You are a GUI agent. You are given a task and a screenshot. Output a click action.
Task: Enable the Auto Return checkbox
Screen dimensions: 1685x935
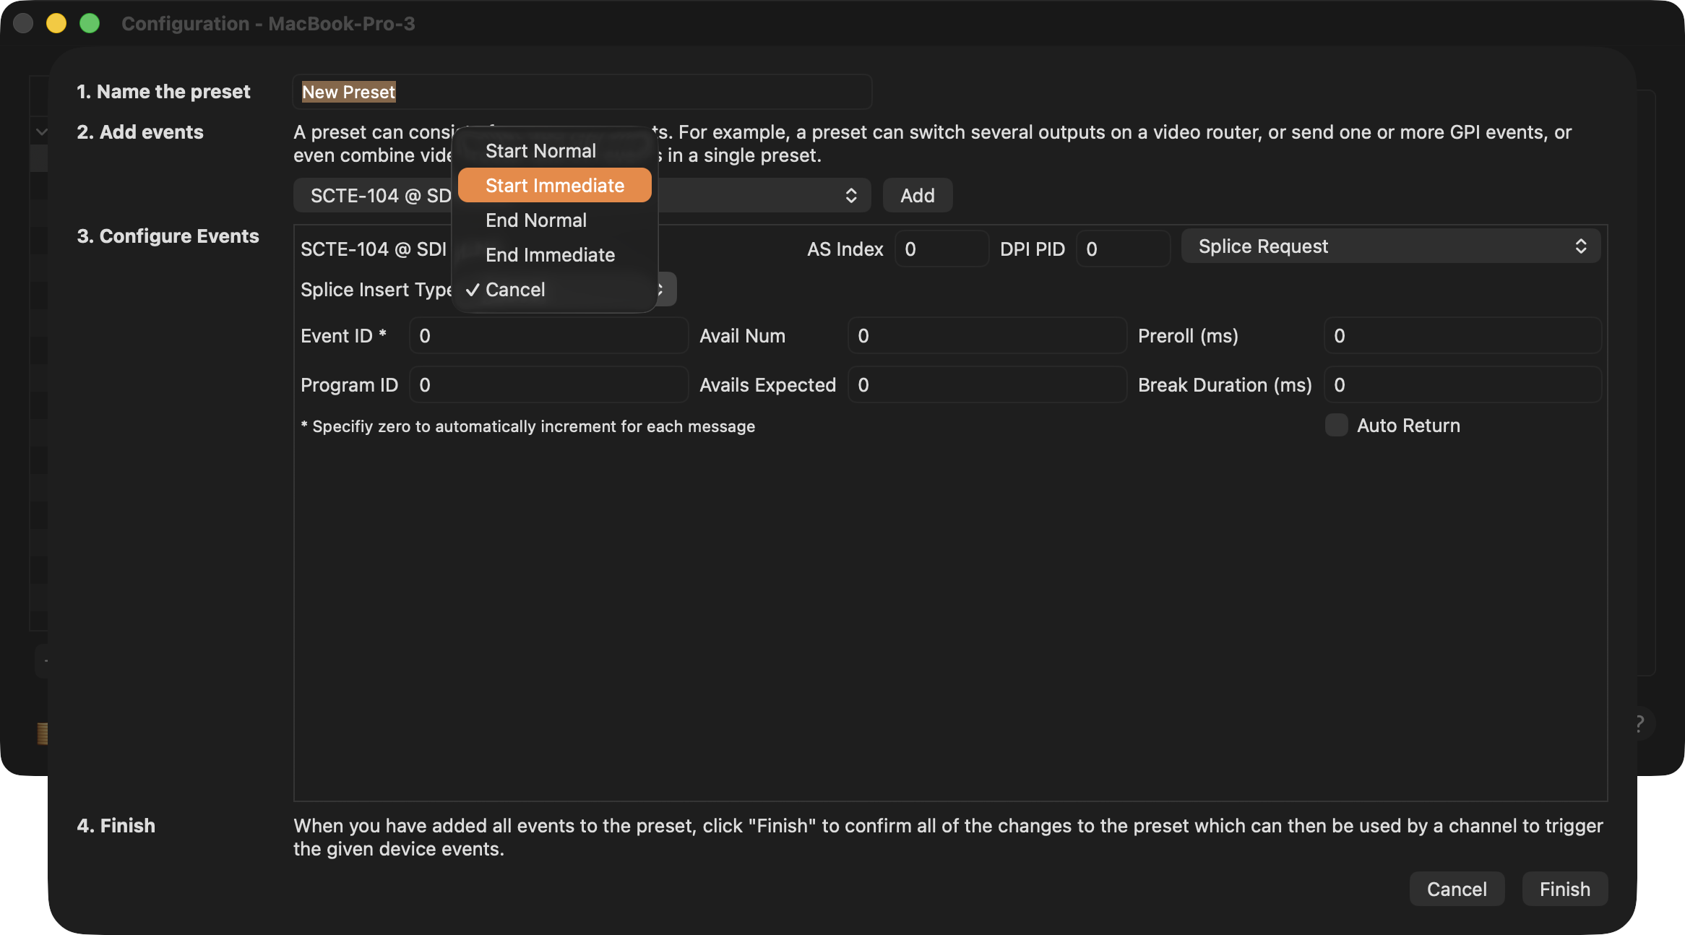click(x=1336, y=426)
